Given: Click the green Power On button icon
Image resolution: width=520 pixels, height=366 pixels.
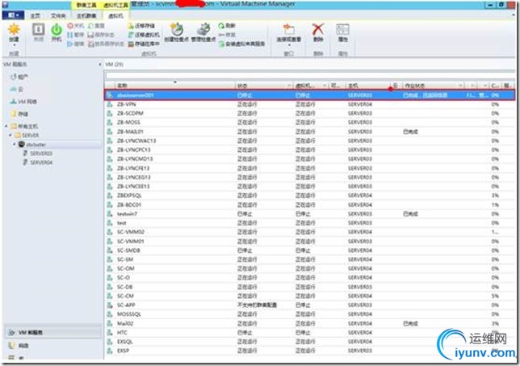Looking at the screenshot, I should point(57,30).
